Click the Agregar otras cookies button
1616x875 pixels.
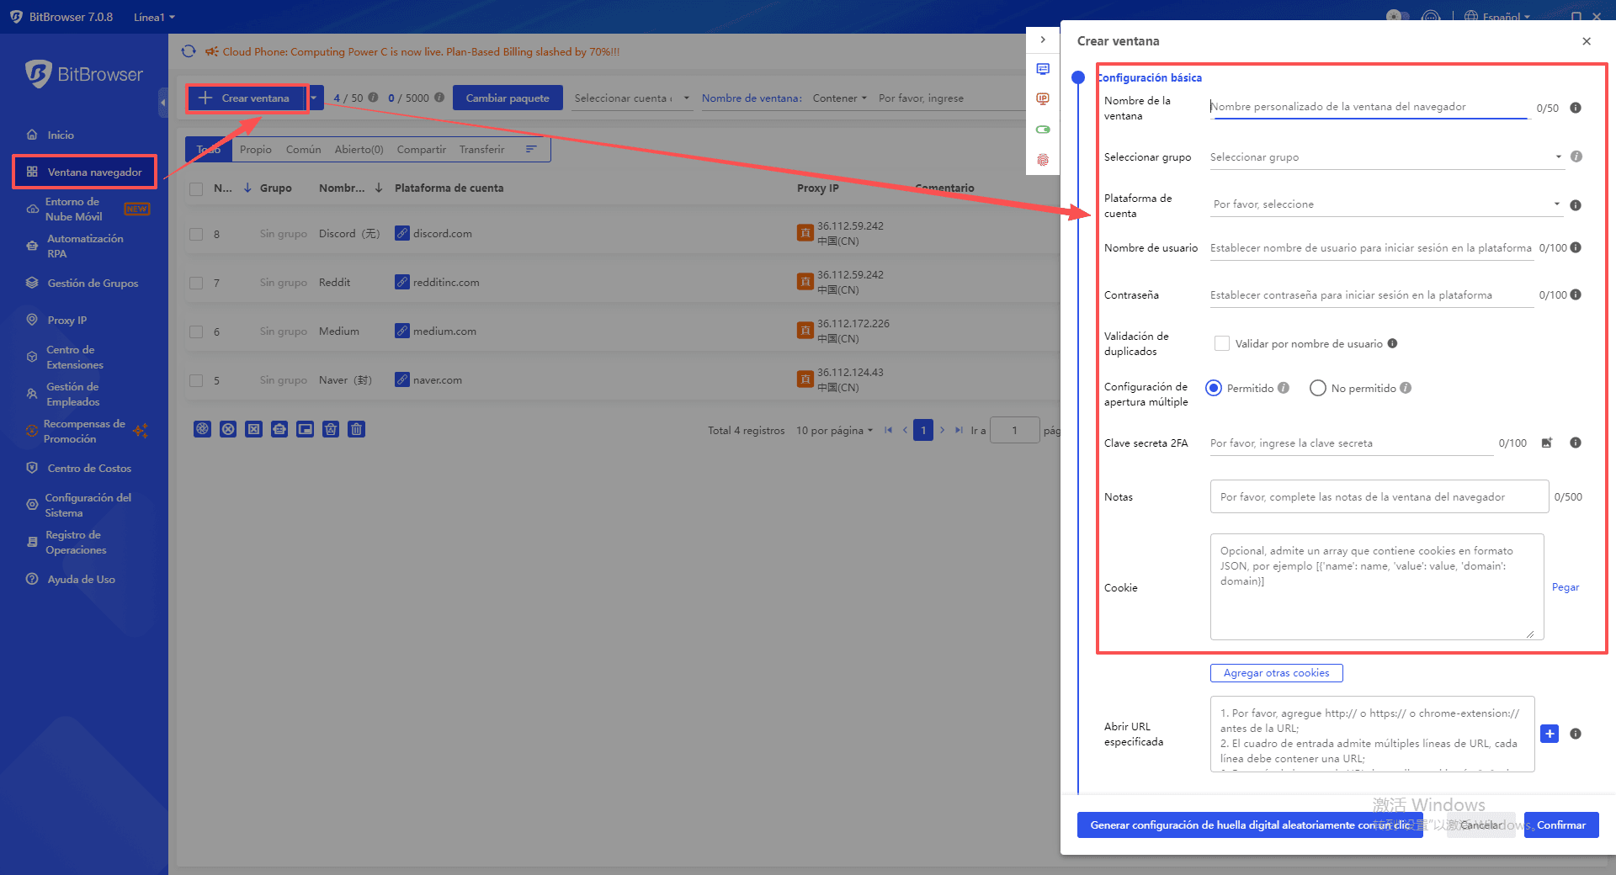[x=1276, y=673]
